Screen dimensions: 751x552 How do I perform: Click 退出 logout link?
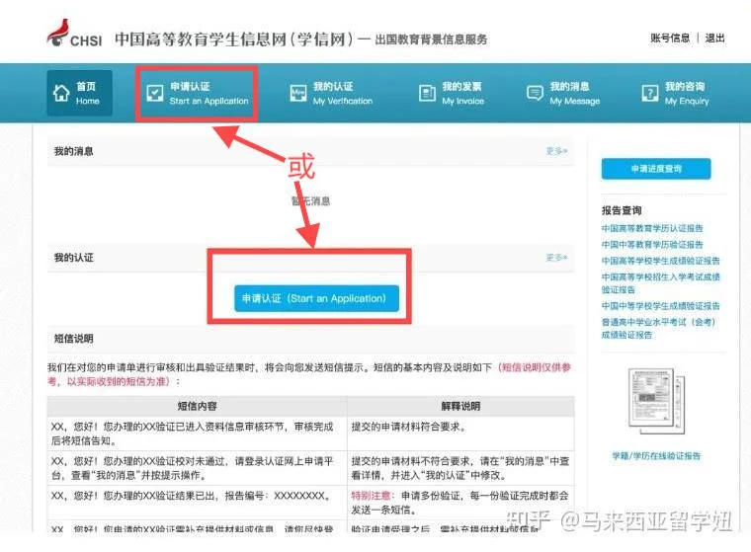(714, 38)
